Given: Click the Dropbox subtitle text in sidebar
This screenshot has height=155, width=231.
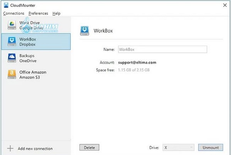Looking at the screenshot, I should [x=27, y=44].
